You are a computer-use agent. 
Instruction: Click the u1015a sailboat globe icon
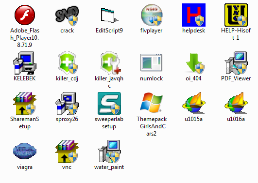point(194,103)
